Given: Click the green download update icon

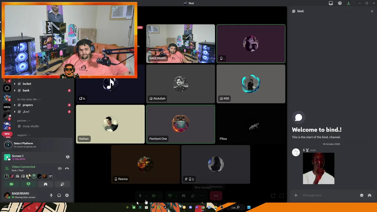Looking at the screenshot, I should coord(349,3).
